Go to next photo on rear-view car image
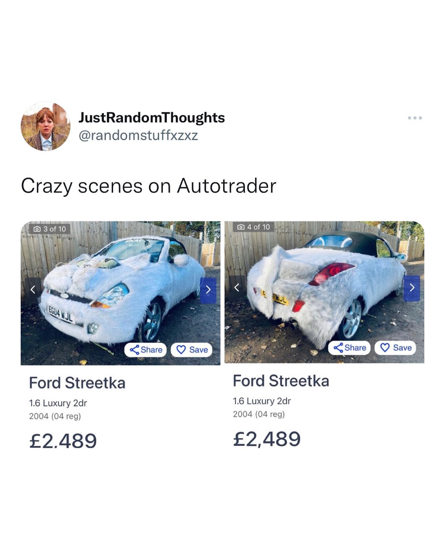This screenshot has width=445, height=554. (412, 288)
